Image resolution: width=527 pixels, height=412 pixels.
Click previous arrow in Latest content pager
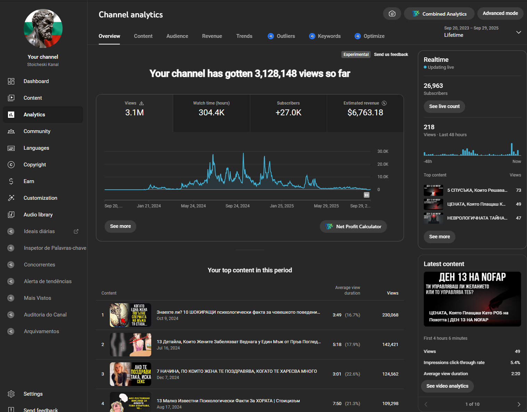(x=426, y=404)
